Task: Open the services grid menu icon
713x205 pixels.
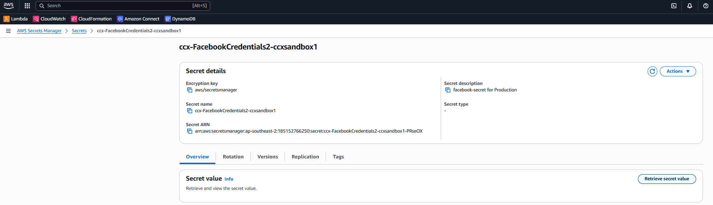Action: [x=27, y=6]
